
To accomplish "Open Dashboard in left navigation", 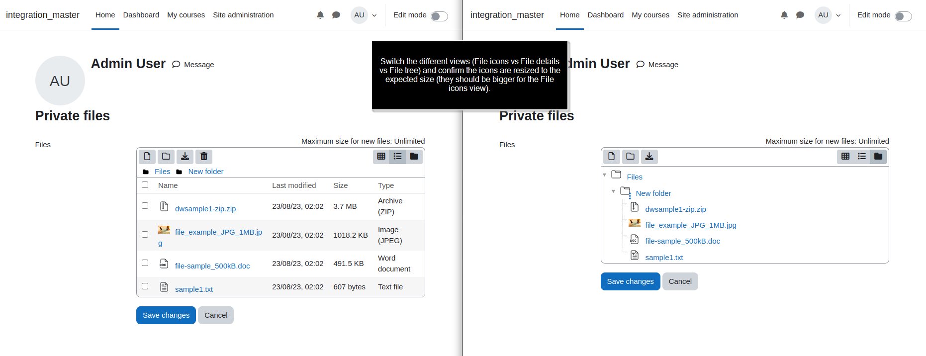I will click(x=141, y=15).
